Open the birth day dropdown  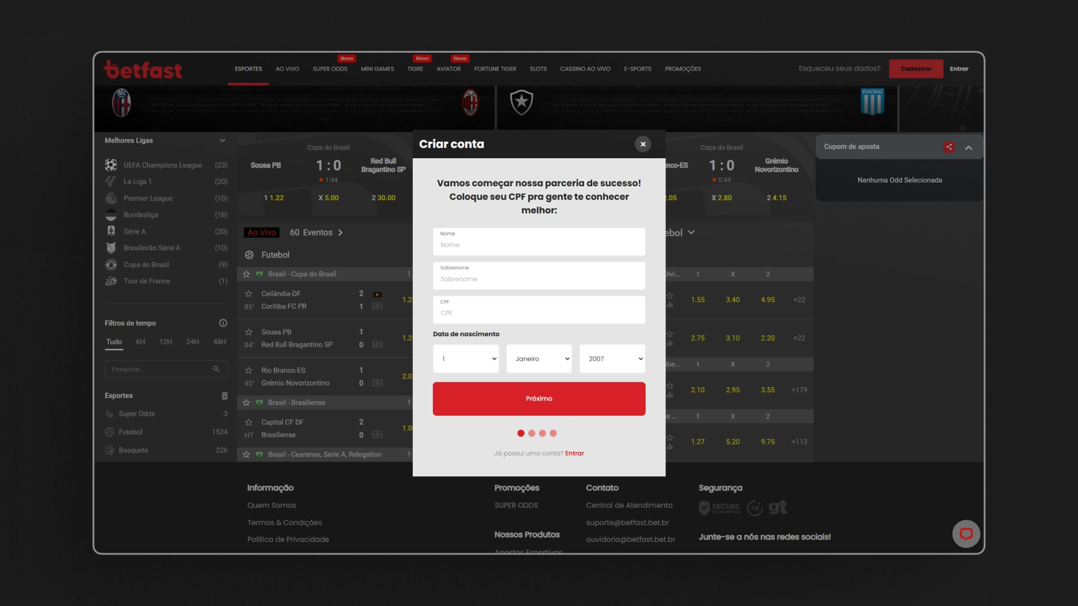(x=466, y=359)
